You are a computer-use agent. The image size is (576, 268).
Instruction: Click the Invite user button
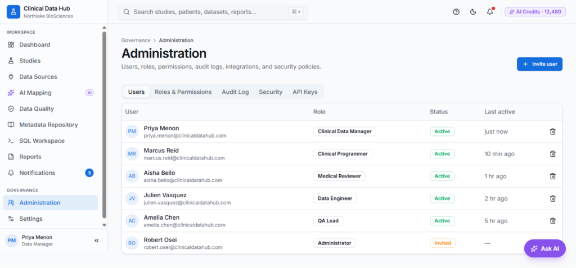pyautogui.click(x=539, y=64)
